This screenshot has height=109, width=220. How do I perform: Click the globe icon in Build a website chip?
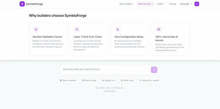(61, 80)
